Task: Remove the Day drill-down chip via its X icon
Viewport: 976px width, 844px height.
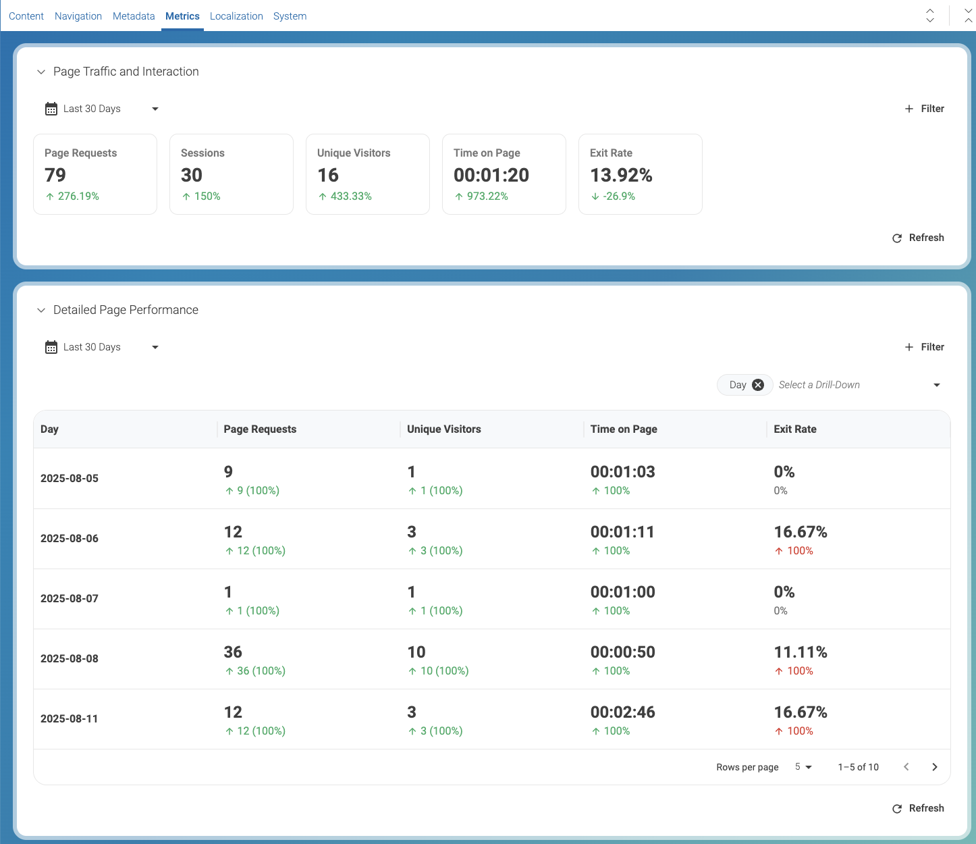Action: pyautogui.click(x=758, y=384)
